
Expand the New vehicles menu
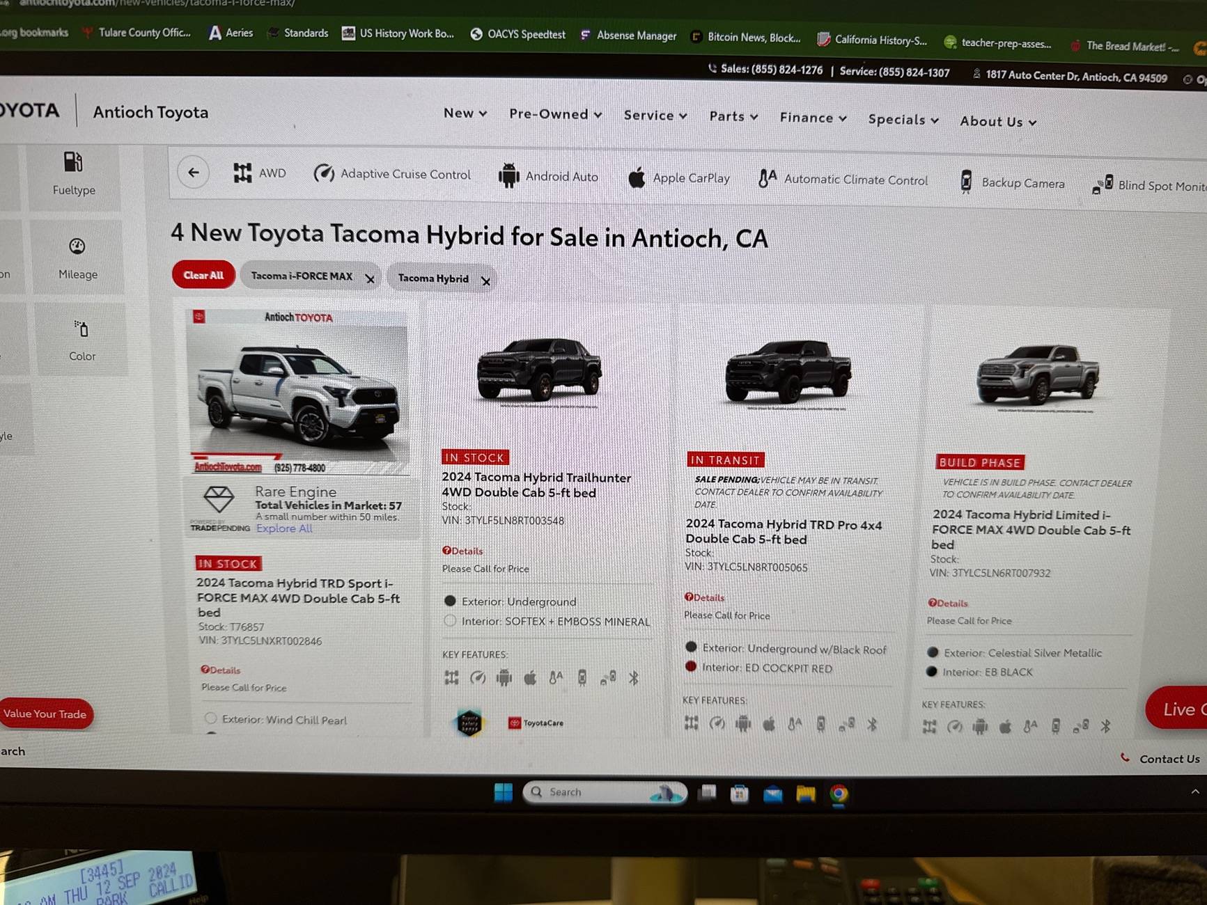coord(465,113)
